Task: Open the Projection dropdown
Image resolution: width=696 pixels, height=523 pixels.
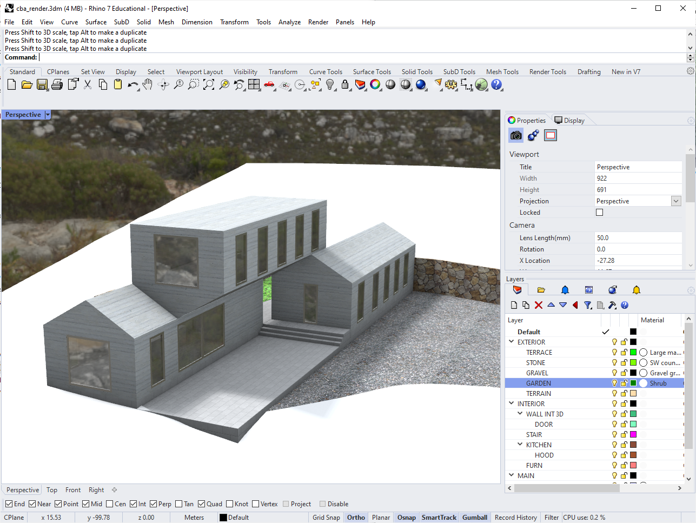Action: pyautogui.click(x=676, y=201)
